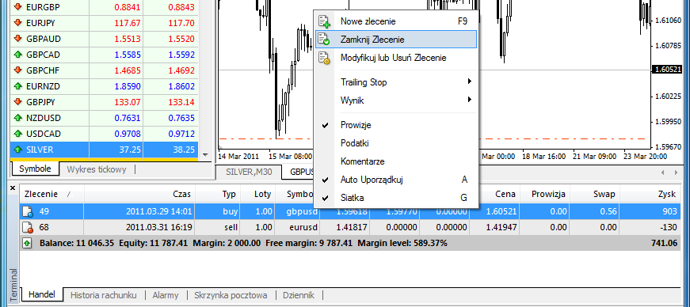The image size is (690, 307).
Task: Click the order 68 document icon
Action: click(x=28, y=227)
